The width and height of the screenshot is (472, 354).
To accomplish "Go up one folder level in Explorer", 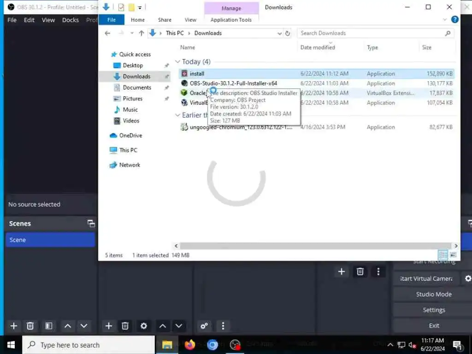I will (141, 33).
